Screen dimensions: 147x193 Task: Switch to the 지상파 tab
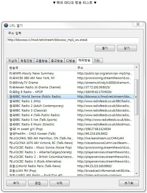13,61
